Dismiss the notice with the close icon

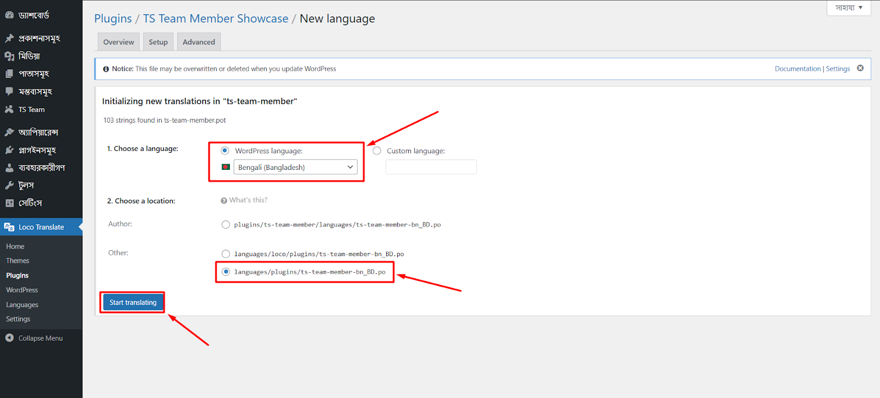coord(860,68)
